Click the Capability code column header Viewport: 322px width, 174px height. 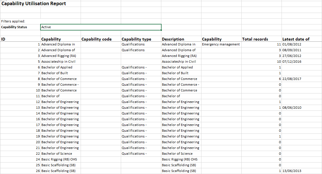tap(96, 39)
